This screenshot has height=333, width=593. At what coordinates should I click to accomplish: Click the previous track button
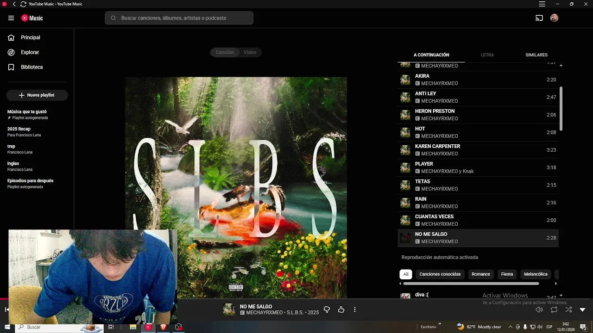click(x=6, y=310)
